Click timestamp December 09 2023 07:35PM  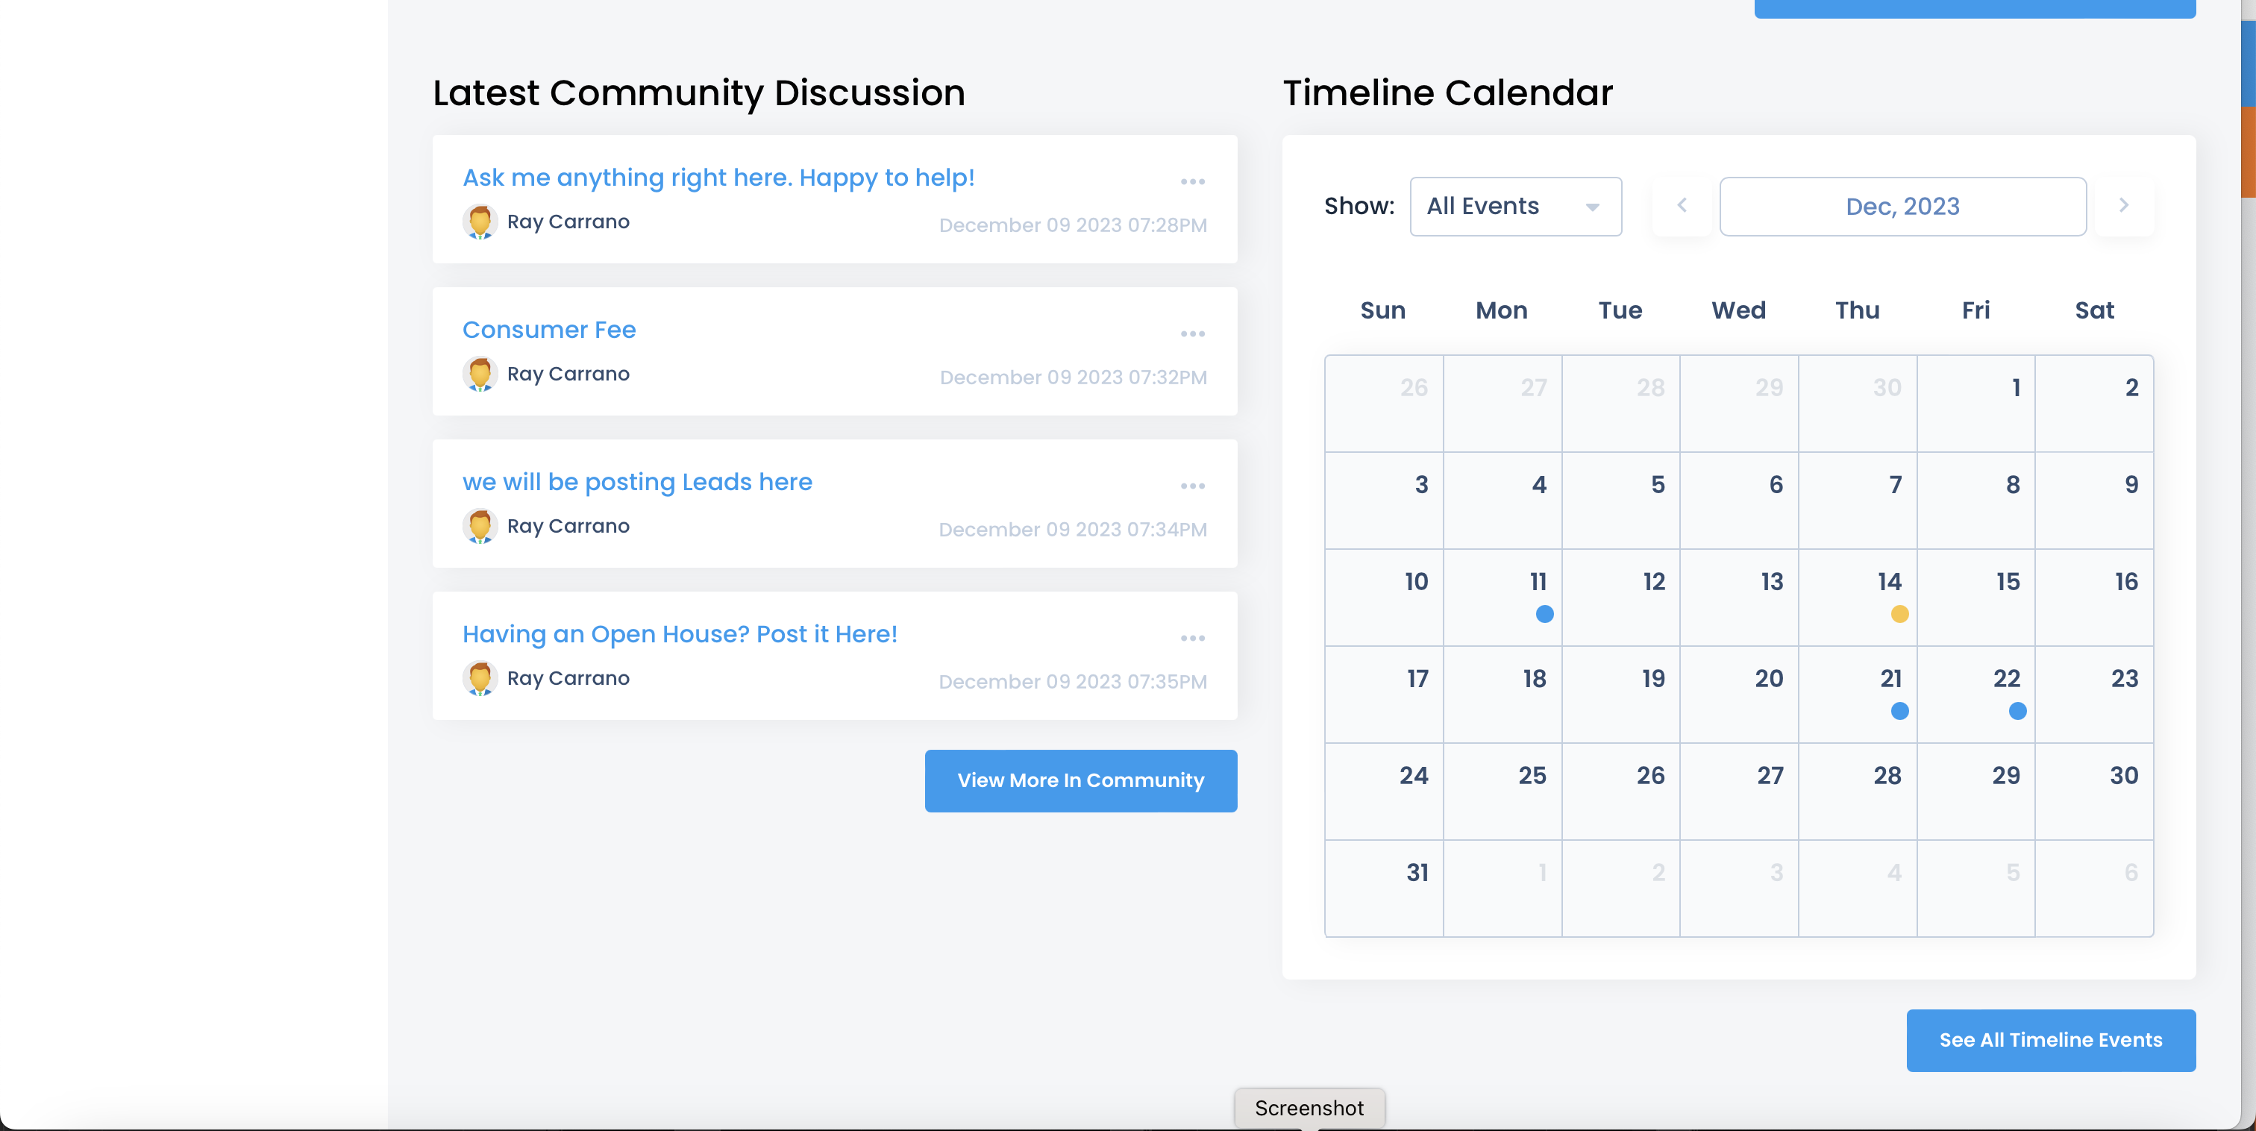[x=1073, y=682]
